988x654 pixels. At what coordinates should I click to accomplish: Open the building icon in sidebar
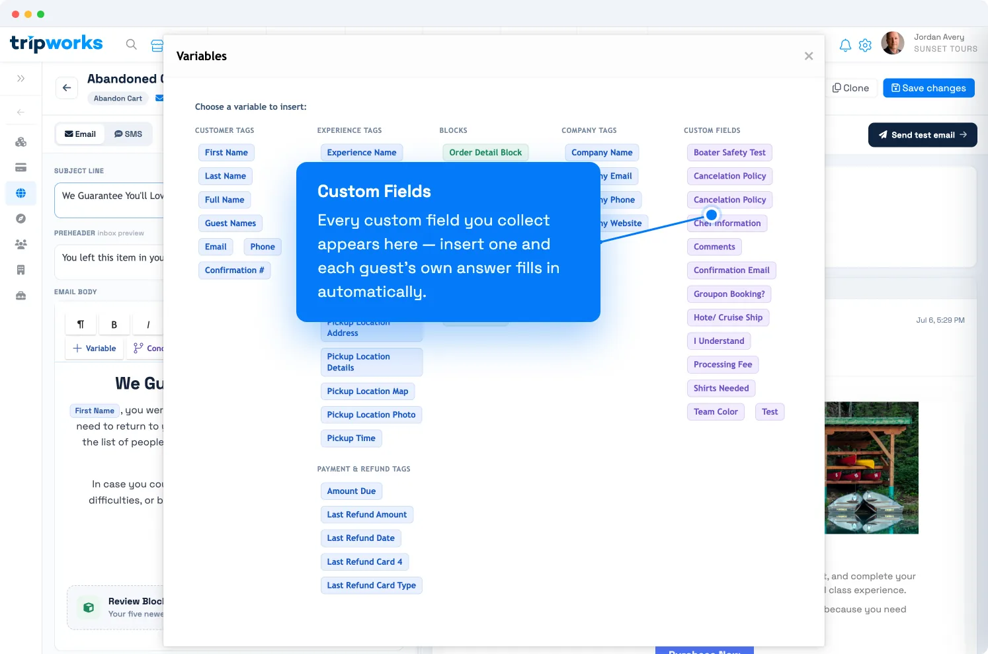tap(21, 270)
